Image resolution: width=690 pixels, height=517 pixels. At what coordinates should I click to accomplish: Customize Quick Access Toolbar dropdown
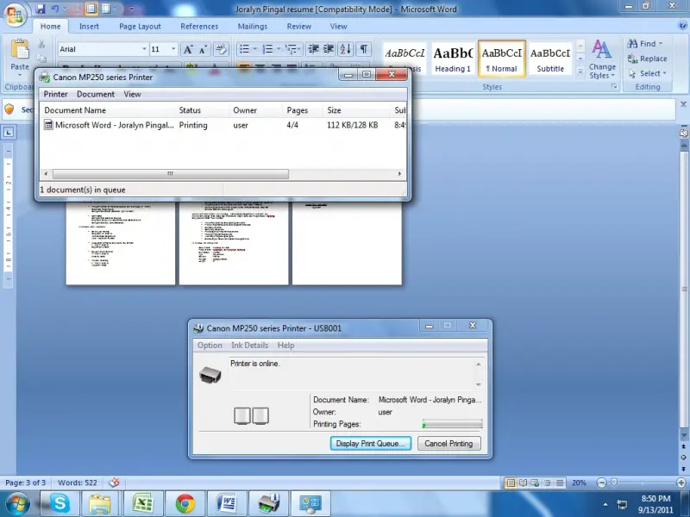(x=131, y=9)
